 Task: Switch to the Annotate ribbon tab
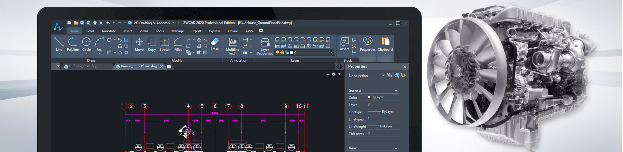tap(108, 31)
